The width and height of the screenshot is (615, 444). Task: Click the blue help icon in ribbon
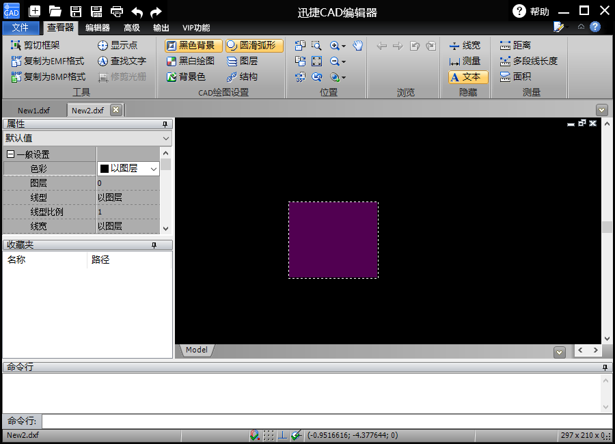(595, 27)
